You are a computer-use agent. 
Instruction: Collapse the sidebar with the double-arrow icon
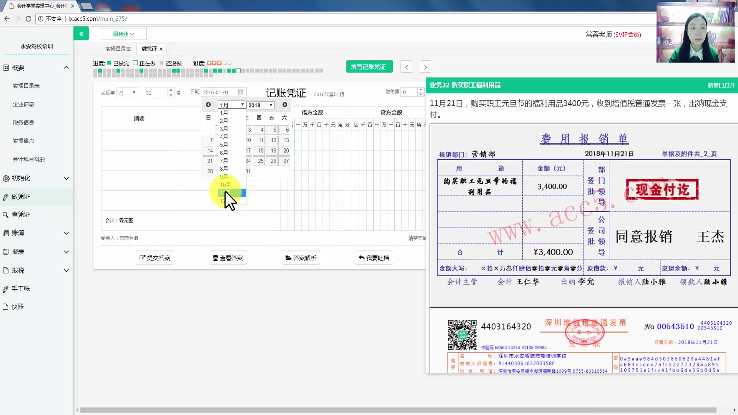81,33
